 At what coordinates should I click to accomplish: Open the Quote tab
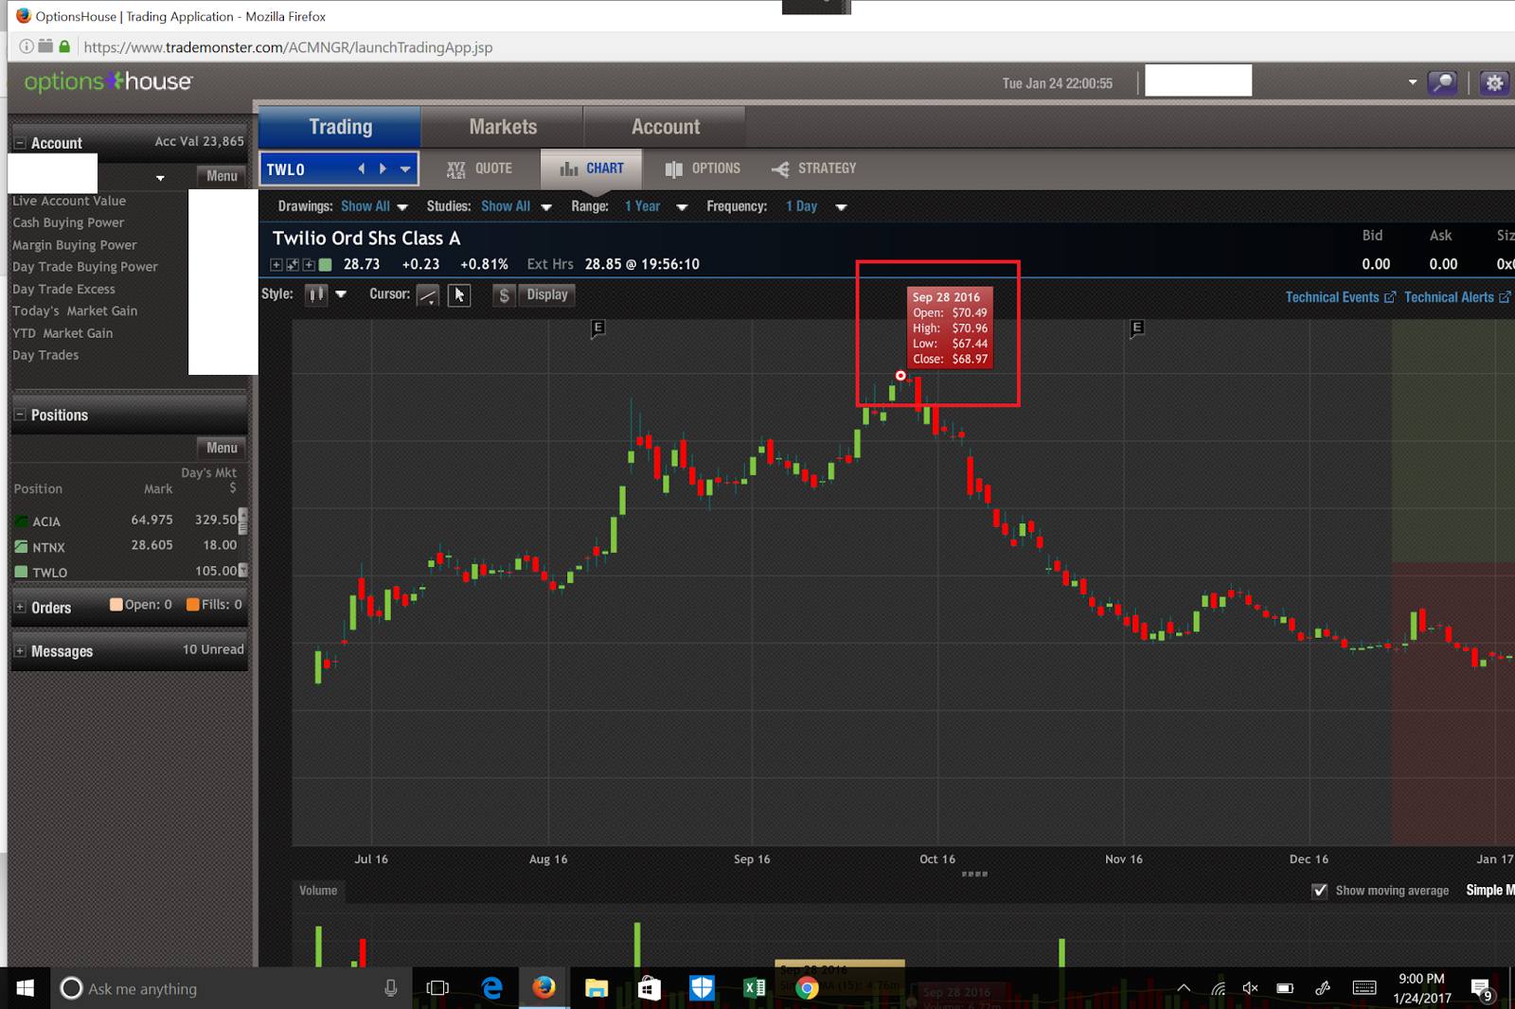point(479,168)
